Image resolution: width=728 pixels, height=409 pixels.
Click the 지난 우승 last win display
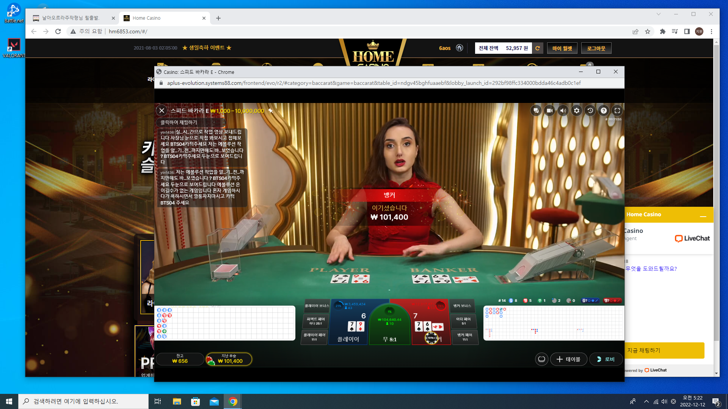tap(229, 359)
